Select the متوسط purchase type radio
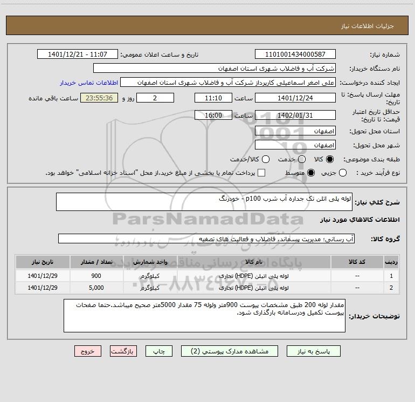The image size is (415, 402). pos(311,173)
